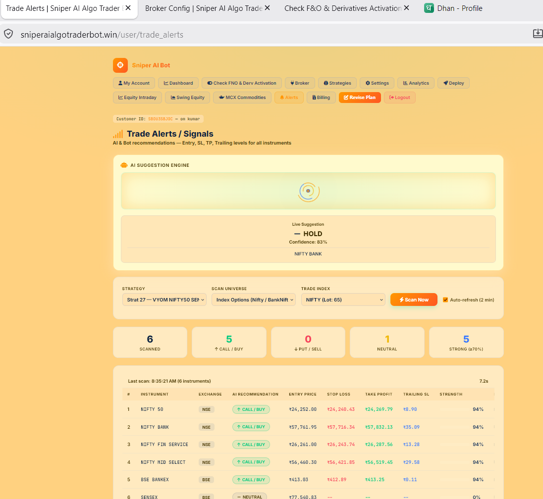The height and width of the screenshot is (499, 543).
Task: Open MCX Commodities section
Action: pos(242,98)
